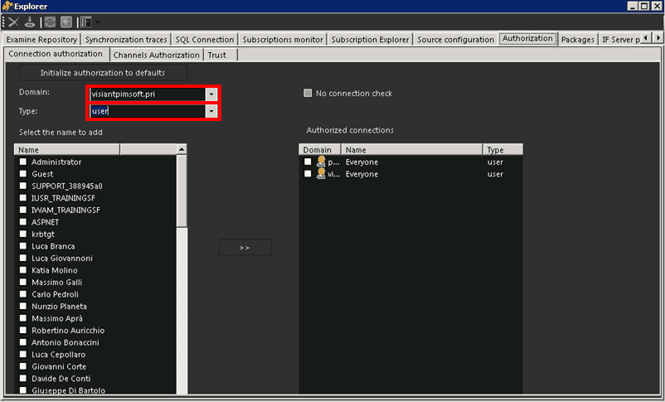This screenshot has width=665, height=402.
Task: Click the Explorer app icon in title bar
Action: (x=7, y=6)
